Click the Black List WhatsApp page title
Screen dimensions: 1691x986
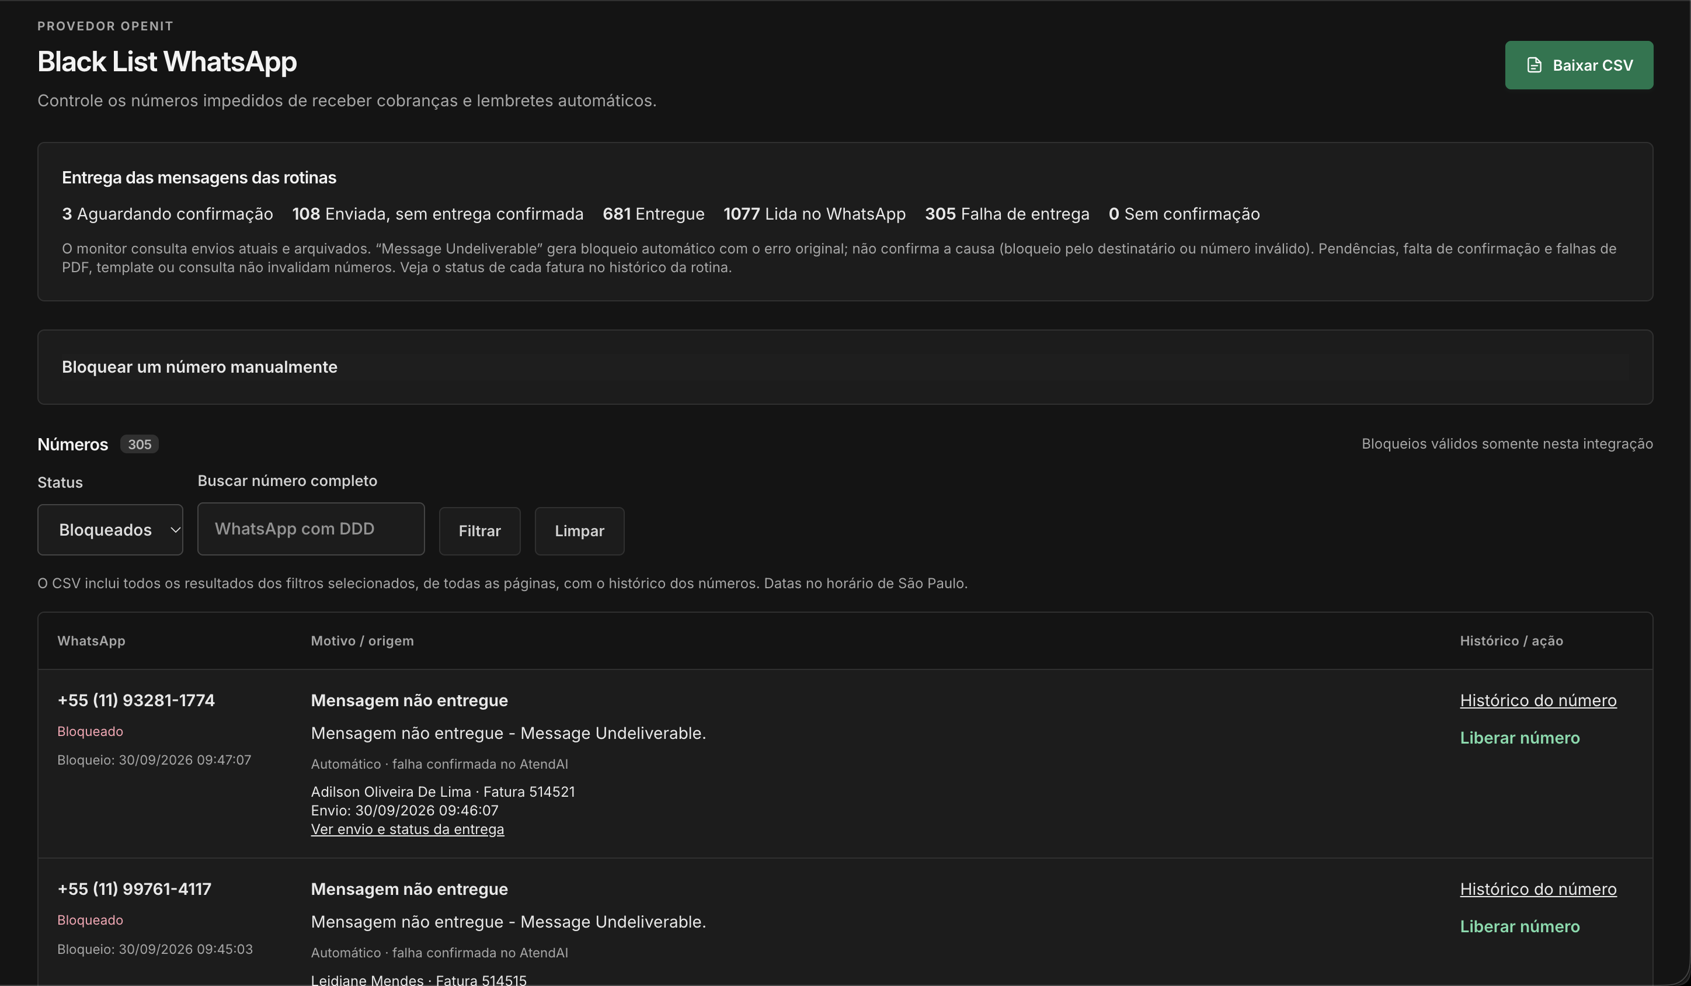pos(167,62)
